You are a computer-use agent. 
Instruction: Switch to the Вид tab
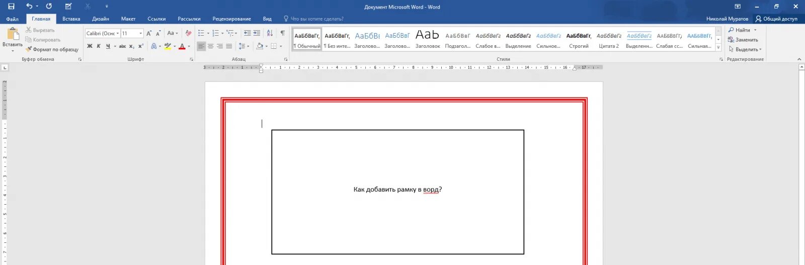pos(267,19)
